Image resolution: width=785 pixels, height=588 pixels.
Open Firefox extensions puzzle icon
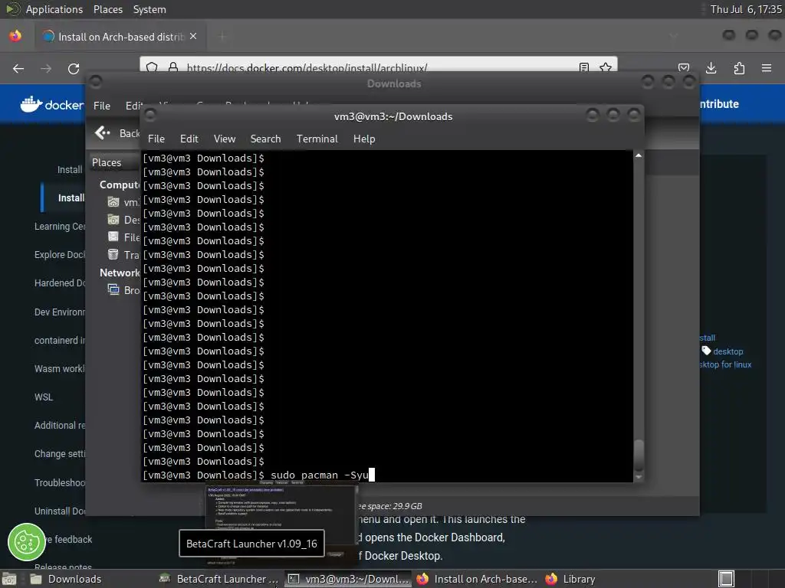[739, 68]
